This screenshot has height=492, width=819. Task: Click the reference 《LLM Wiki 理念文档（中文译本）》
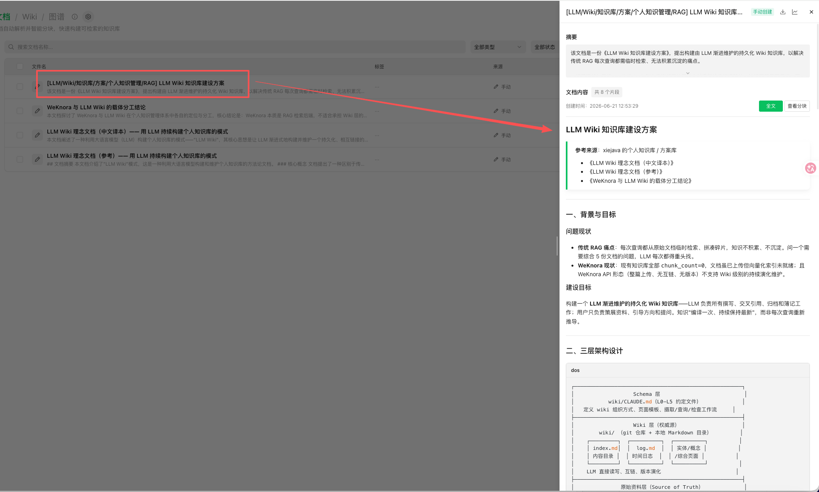pos(631,163)
